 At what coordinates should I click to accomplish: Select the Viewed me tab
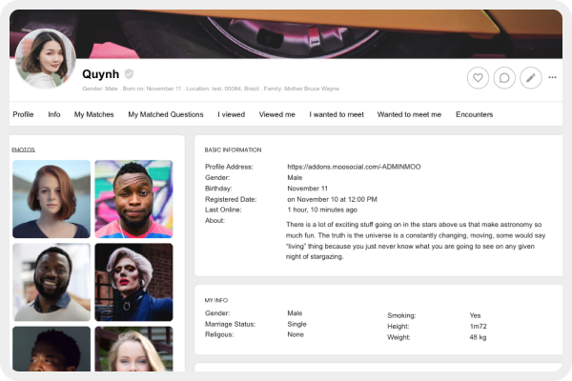[x=276, y=114]
